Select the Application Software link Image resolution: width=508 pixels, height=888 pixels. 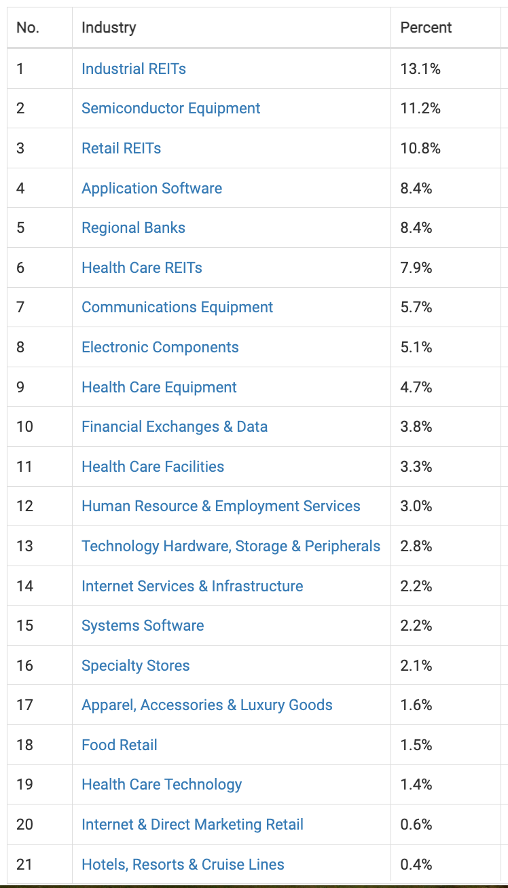[151, 188]
